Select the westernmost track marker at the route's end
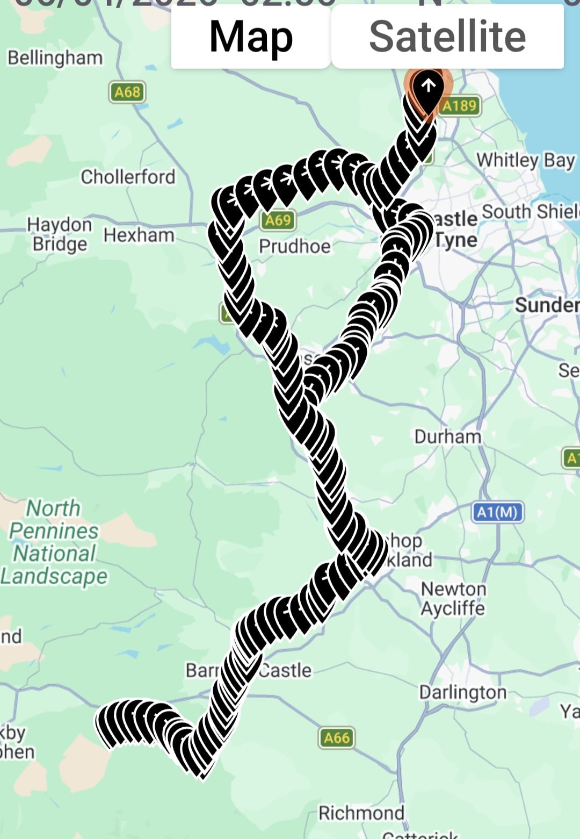 [110, 725]
